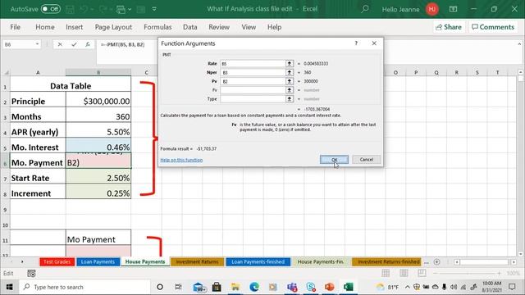The height and width of the screenshot is (295, 525).
Task: Click the taskbar search box
Action: pos(85,287)
